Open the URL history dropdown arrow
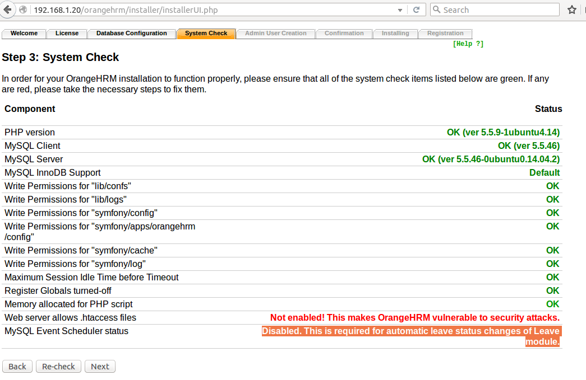The width and height of the screenshot is (586, 380). click(x=400, y=10)
